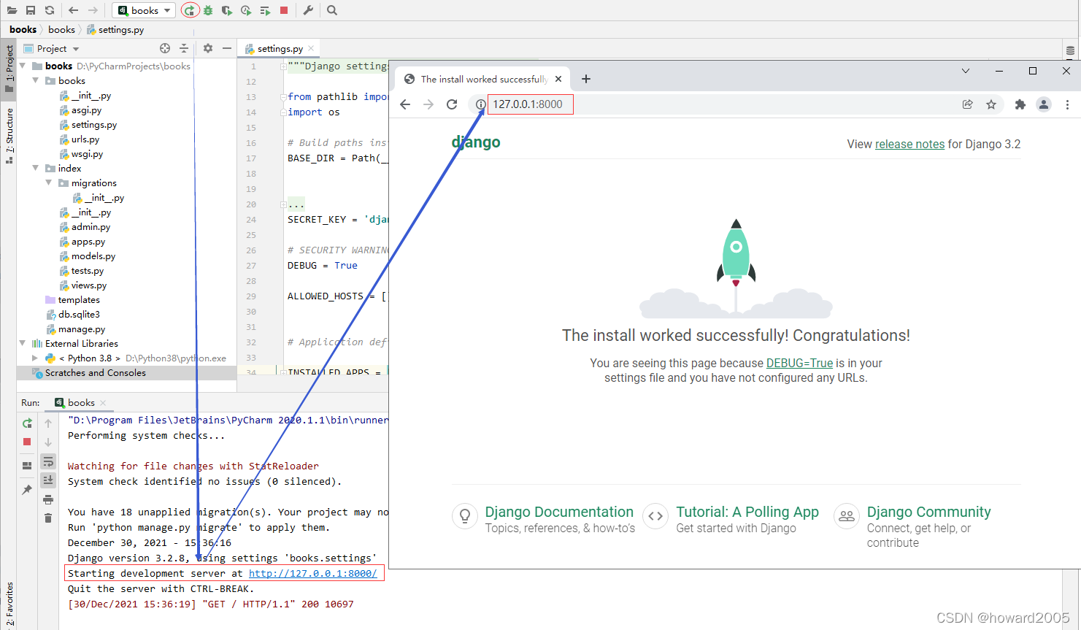Click the Print icon in Run console
The width and height of the screenshot is (1081, 630).
[x=48, y=499]
